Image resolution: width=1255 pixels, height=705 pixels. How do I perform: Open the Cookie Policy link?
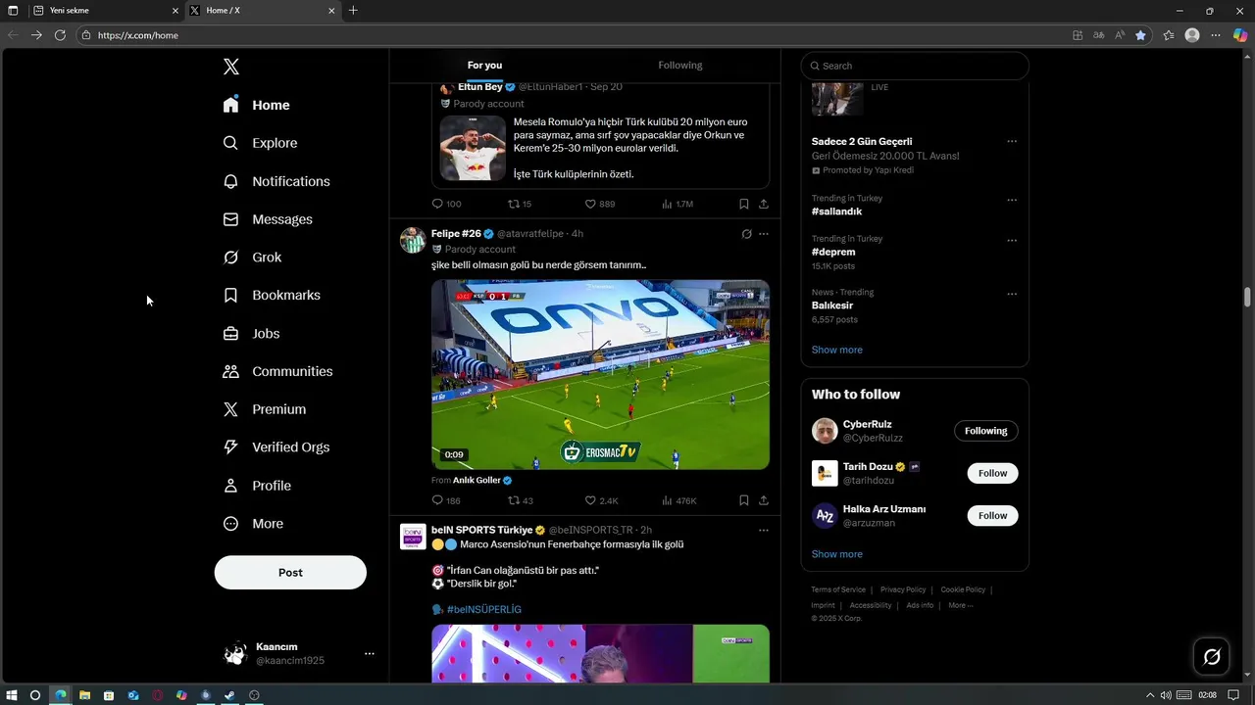click(x=963, y=589)
